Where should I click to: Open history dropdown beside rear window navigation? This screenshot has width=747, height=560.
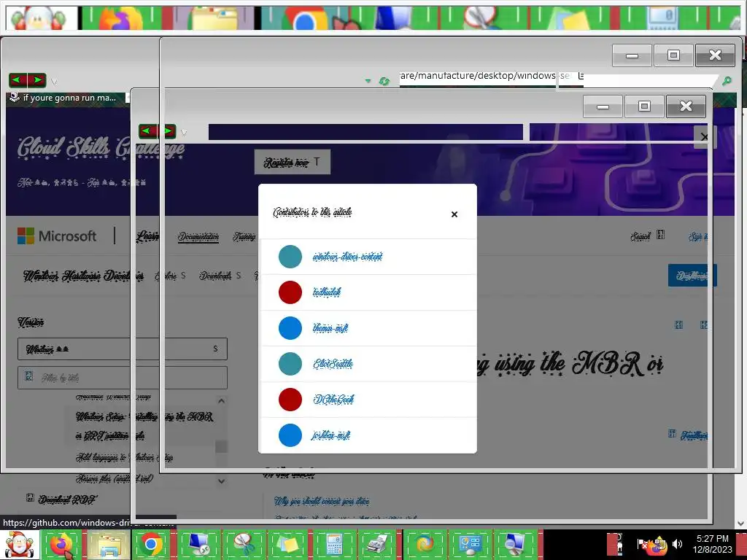point(54,82)
